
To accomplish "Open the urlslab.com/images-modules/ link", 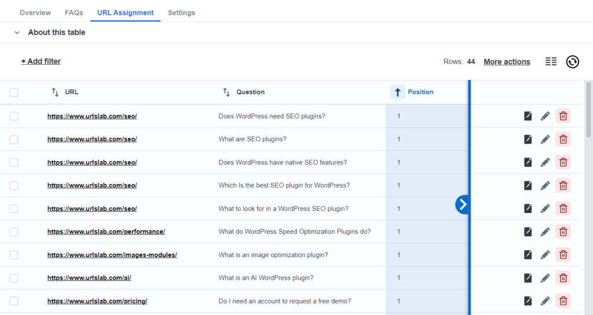I will (x=112, y=255).
